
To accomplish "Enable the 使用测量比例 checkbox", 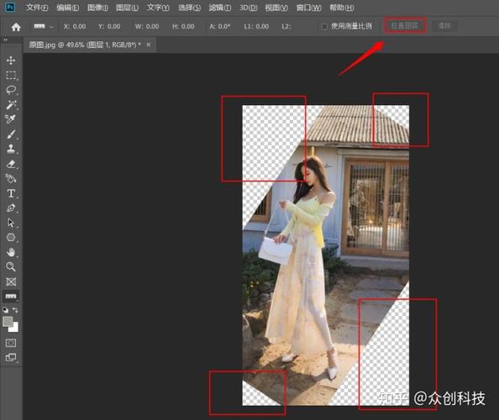I will 324,26.
